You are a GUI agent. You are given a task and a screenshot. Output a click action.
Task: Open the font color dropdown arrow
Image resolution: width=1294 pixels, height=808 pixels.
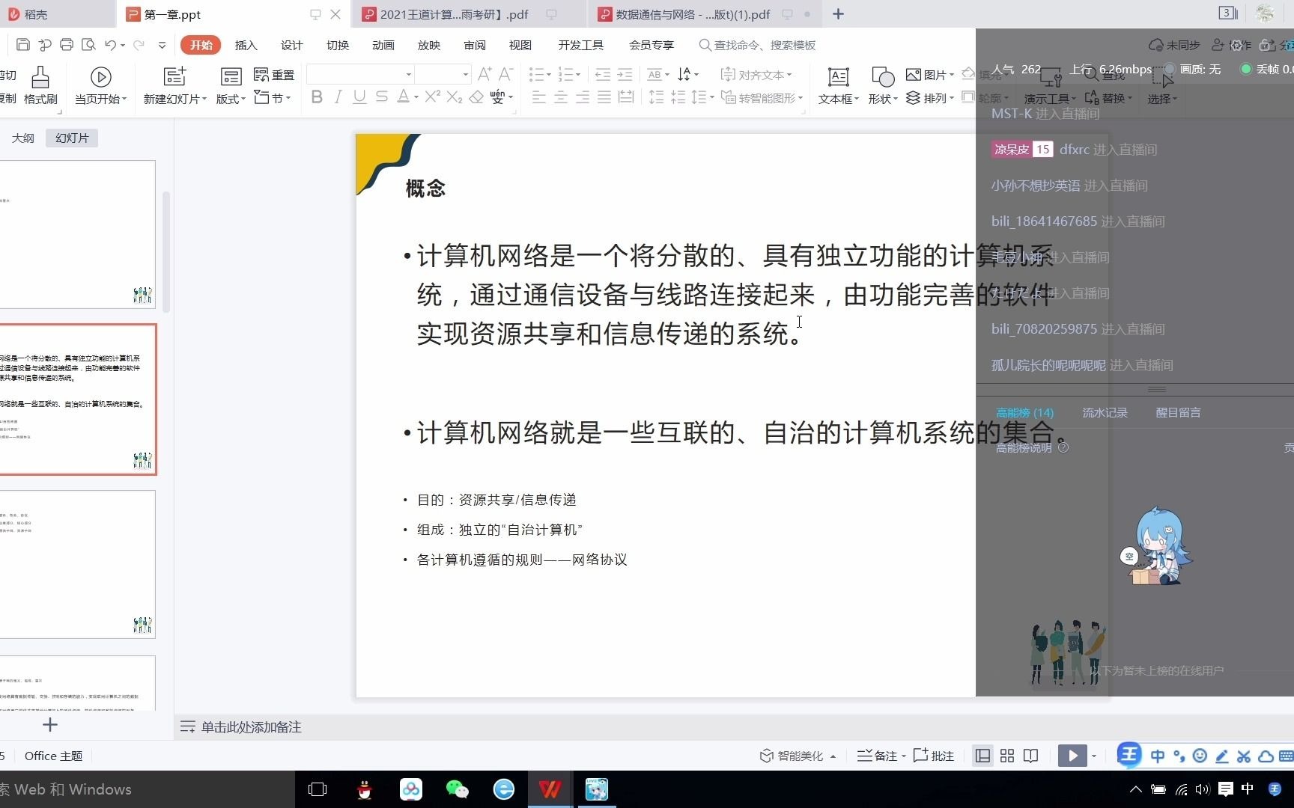click(416, 97)
